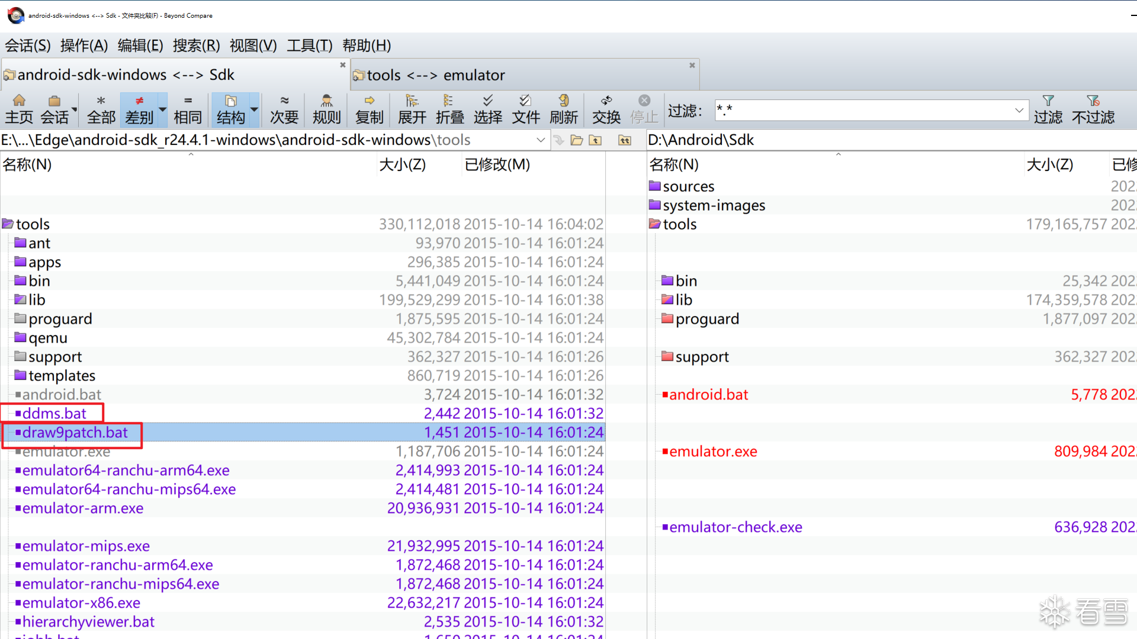Click Select (选择) toolbar icon
Image resolution: width=1137 pixels, height=639 pixels.
[x=488, y=109]
